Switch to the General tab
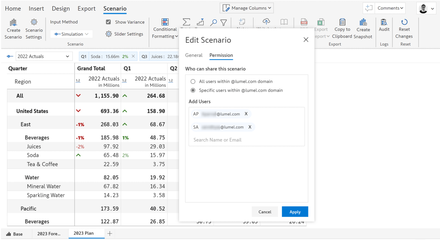 pos(194,55)
